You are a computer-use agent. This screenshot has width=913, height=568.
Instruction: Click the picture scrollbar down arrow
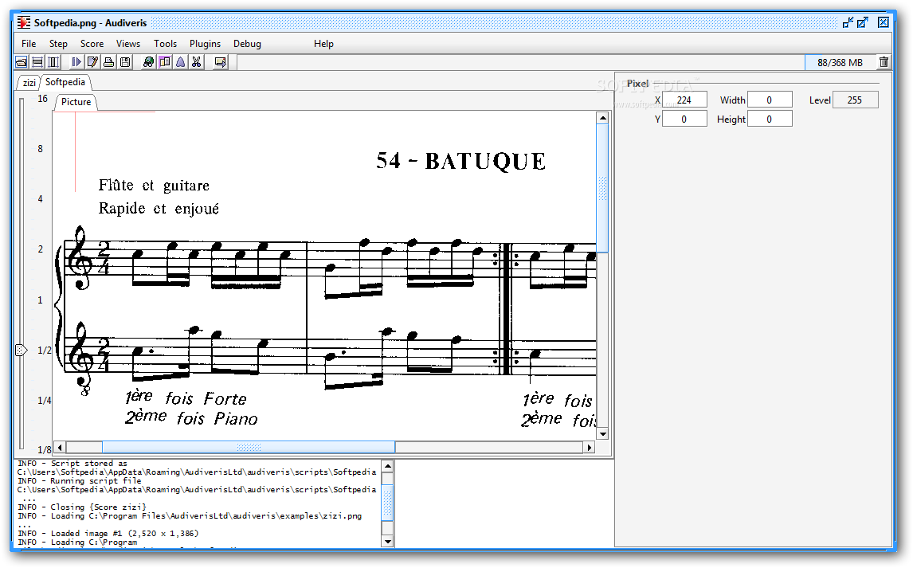click(x=602, y=434)
